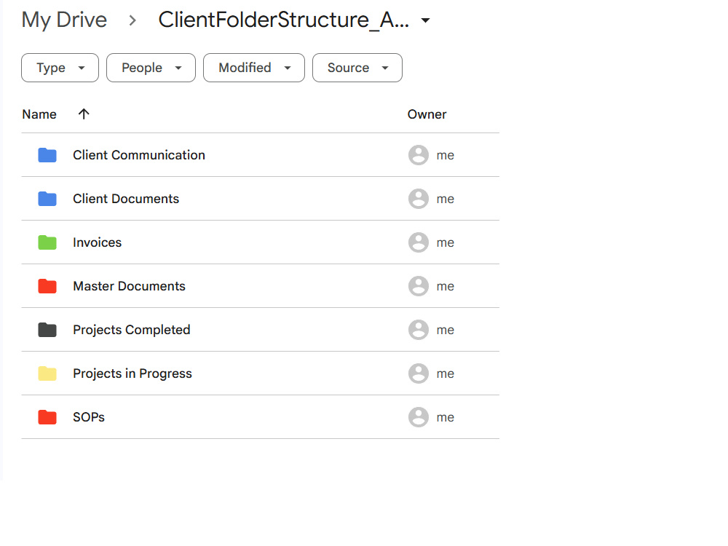Click owner 'me' text in SOPs row

click(446, 417)
